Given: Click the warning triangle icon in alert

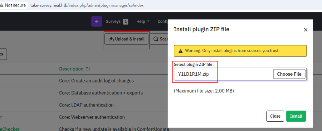Looking at the screenshot, I should click(181, 51).
